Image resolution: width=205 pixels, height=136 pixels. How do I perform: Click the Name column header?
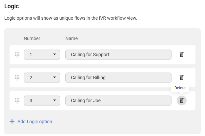coord(71,38)
